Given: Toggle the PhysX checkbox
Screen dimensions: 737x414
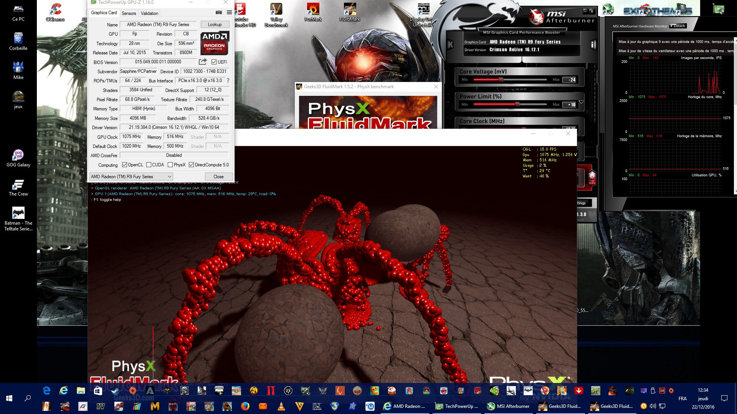Looking at the screenshot, I should click(x=170, y=165).
